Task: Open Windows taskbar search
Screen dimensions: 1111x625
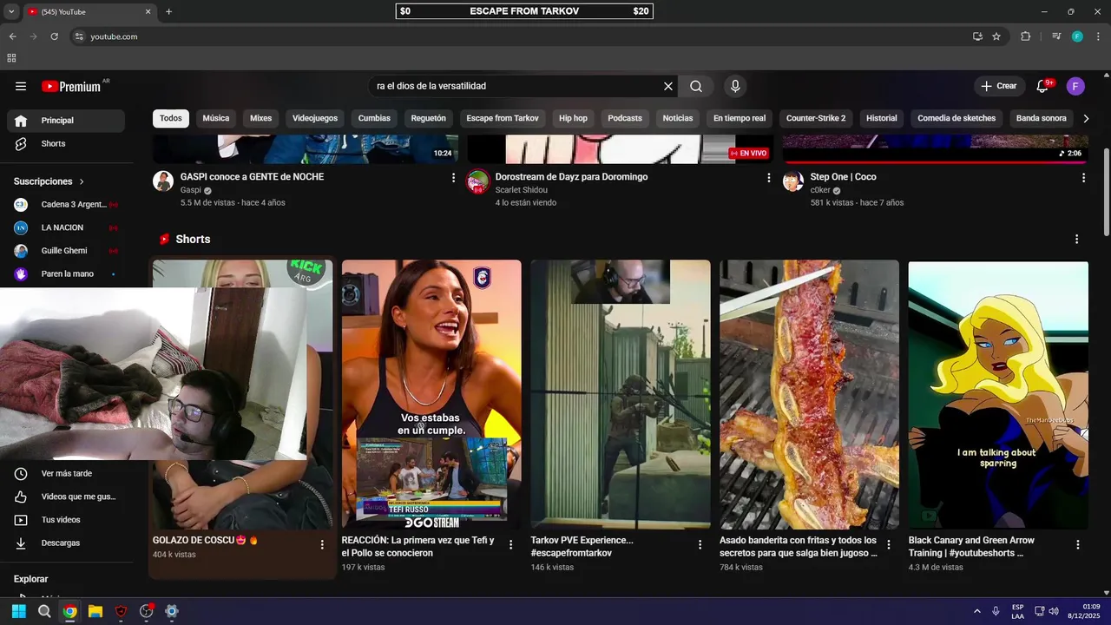Action: tap(44, 611)
